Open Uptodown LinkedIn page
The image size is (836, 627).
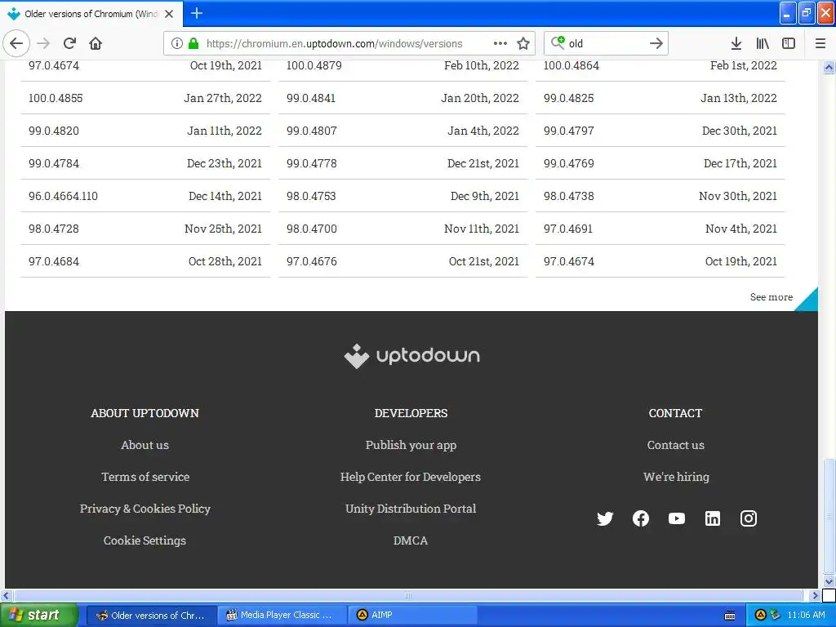point(712,518)
